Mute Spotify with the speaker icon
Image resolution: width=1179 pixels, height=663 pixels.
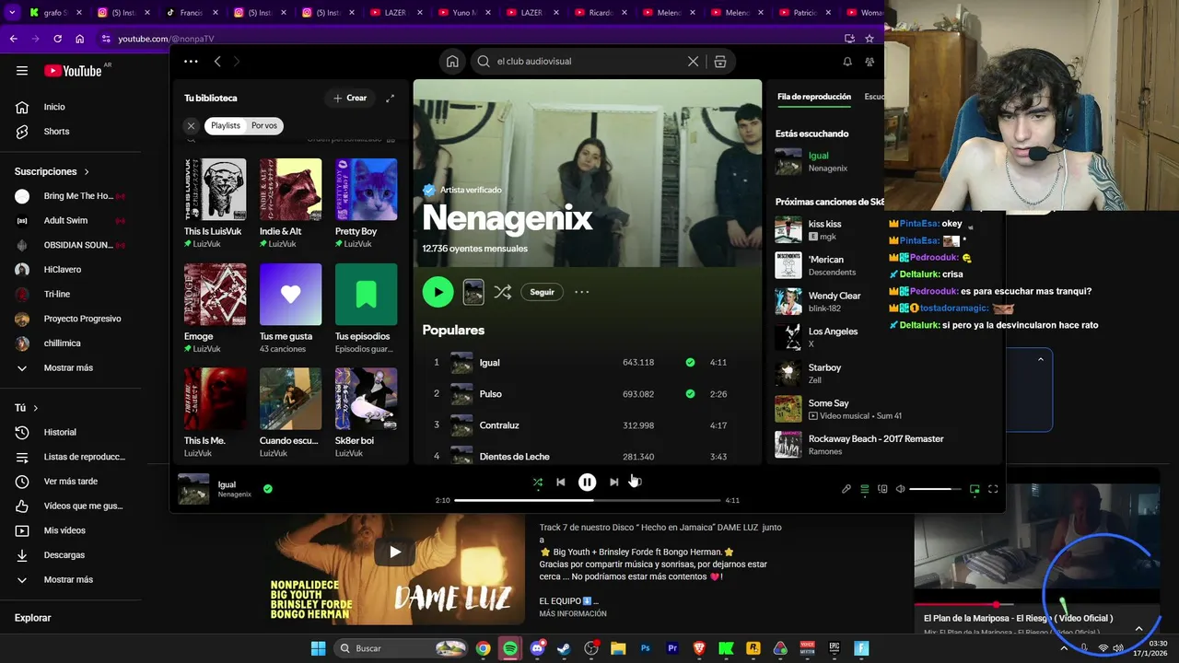(900, 489)
